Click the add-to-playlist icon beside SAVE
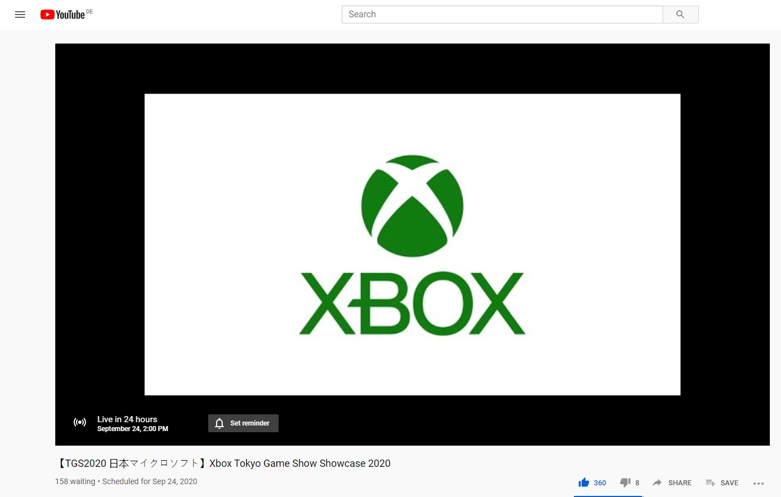The image size is (781, 497). click(710, 482)
